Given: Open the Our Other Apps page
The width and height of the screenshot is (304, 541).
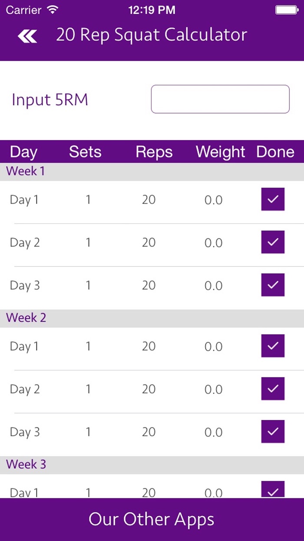Looking at the screenshot, I should [x=152, y=519].
